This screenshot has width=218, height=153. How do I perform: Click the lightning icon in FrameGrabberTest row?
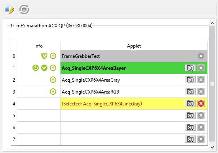tap(53, 56)
